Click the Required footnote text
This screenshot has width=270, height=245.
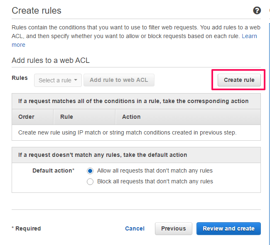coord(26,228)
